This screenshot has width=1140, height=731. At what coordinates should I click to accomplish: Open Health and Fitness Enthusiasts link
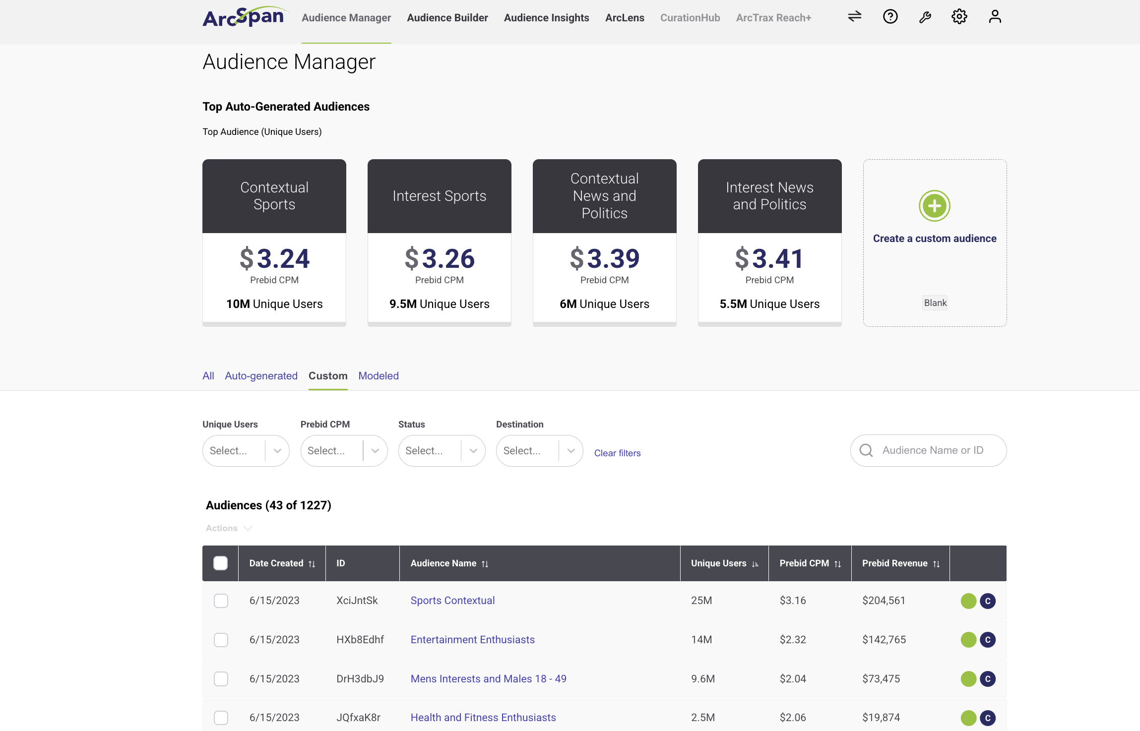[483, 718]
